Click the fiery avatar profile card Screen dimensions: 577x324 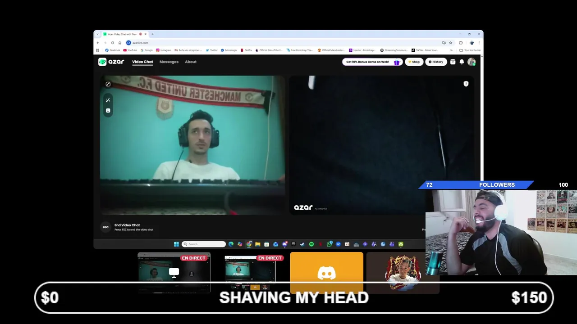pos(403,273)
